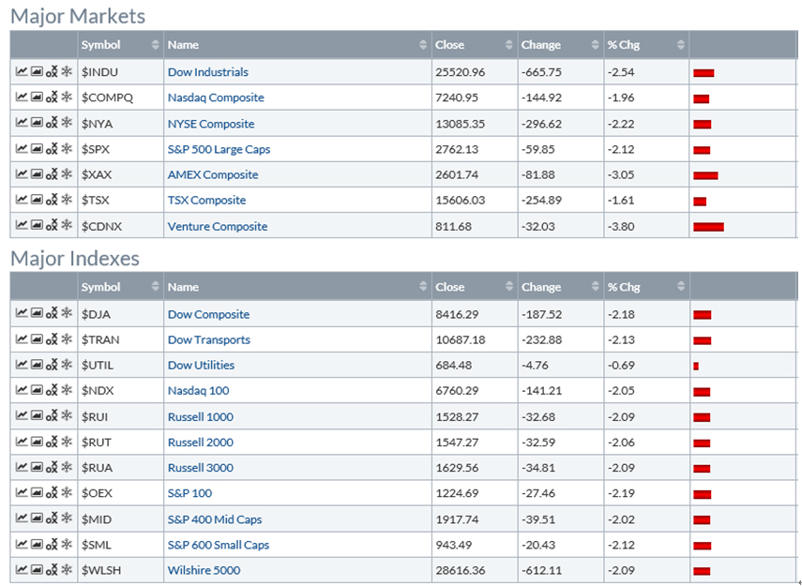
Task: Open Point & Figure icon for $SPX
Action: pos(52,149)
